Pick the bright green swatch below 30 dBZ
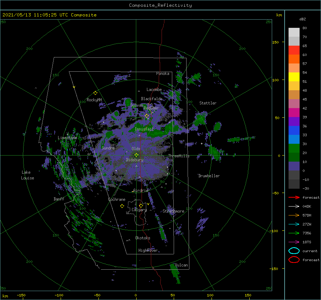 294,148
